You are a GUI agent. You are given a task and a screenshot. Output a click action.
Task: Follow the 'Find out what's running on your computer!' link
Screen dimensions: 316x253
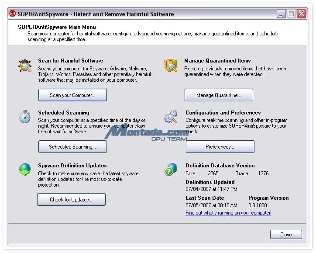228,213
